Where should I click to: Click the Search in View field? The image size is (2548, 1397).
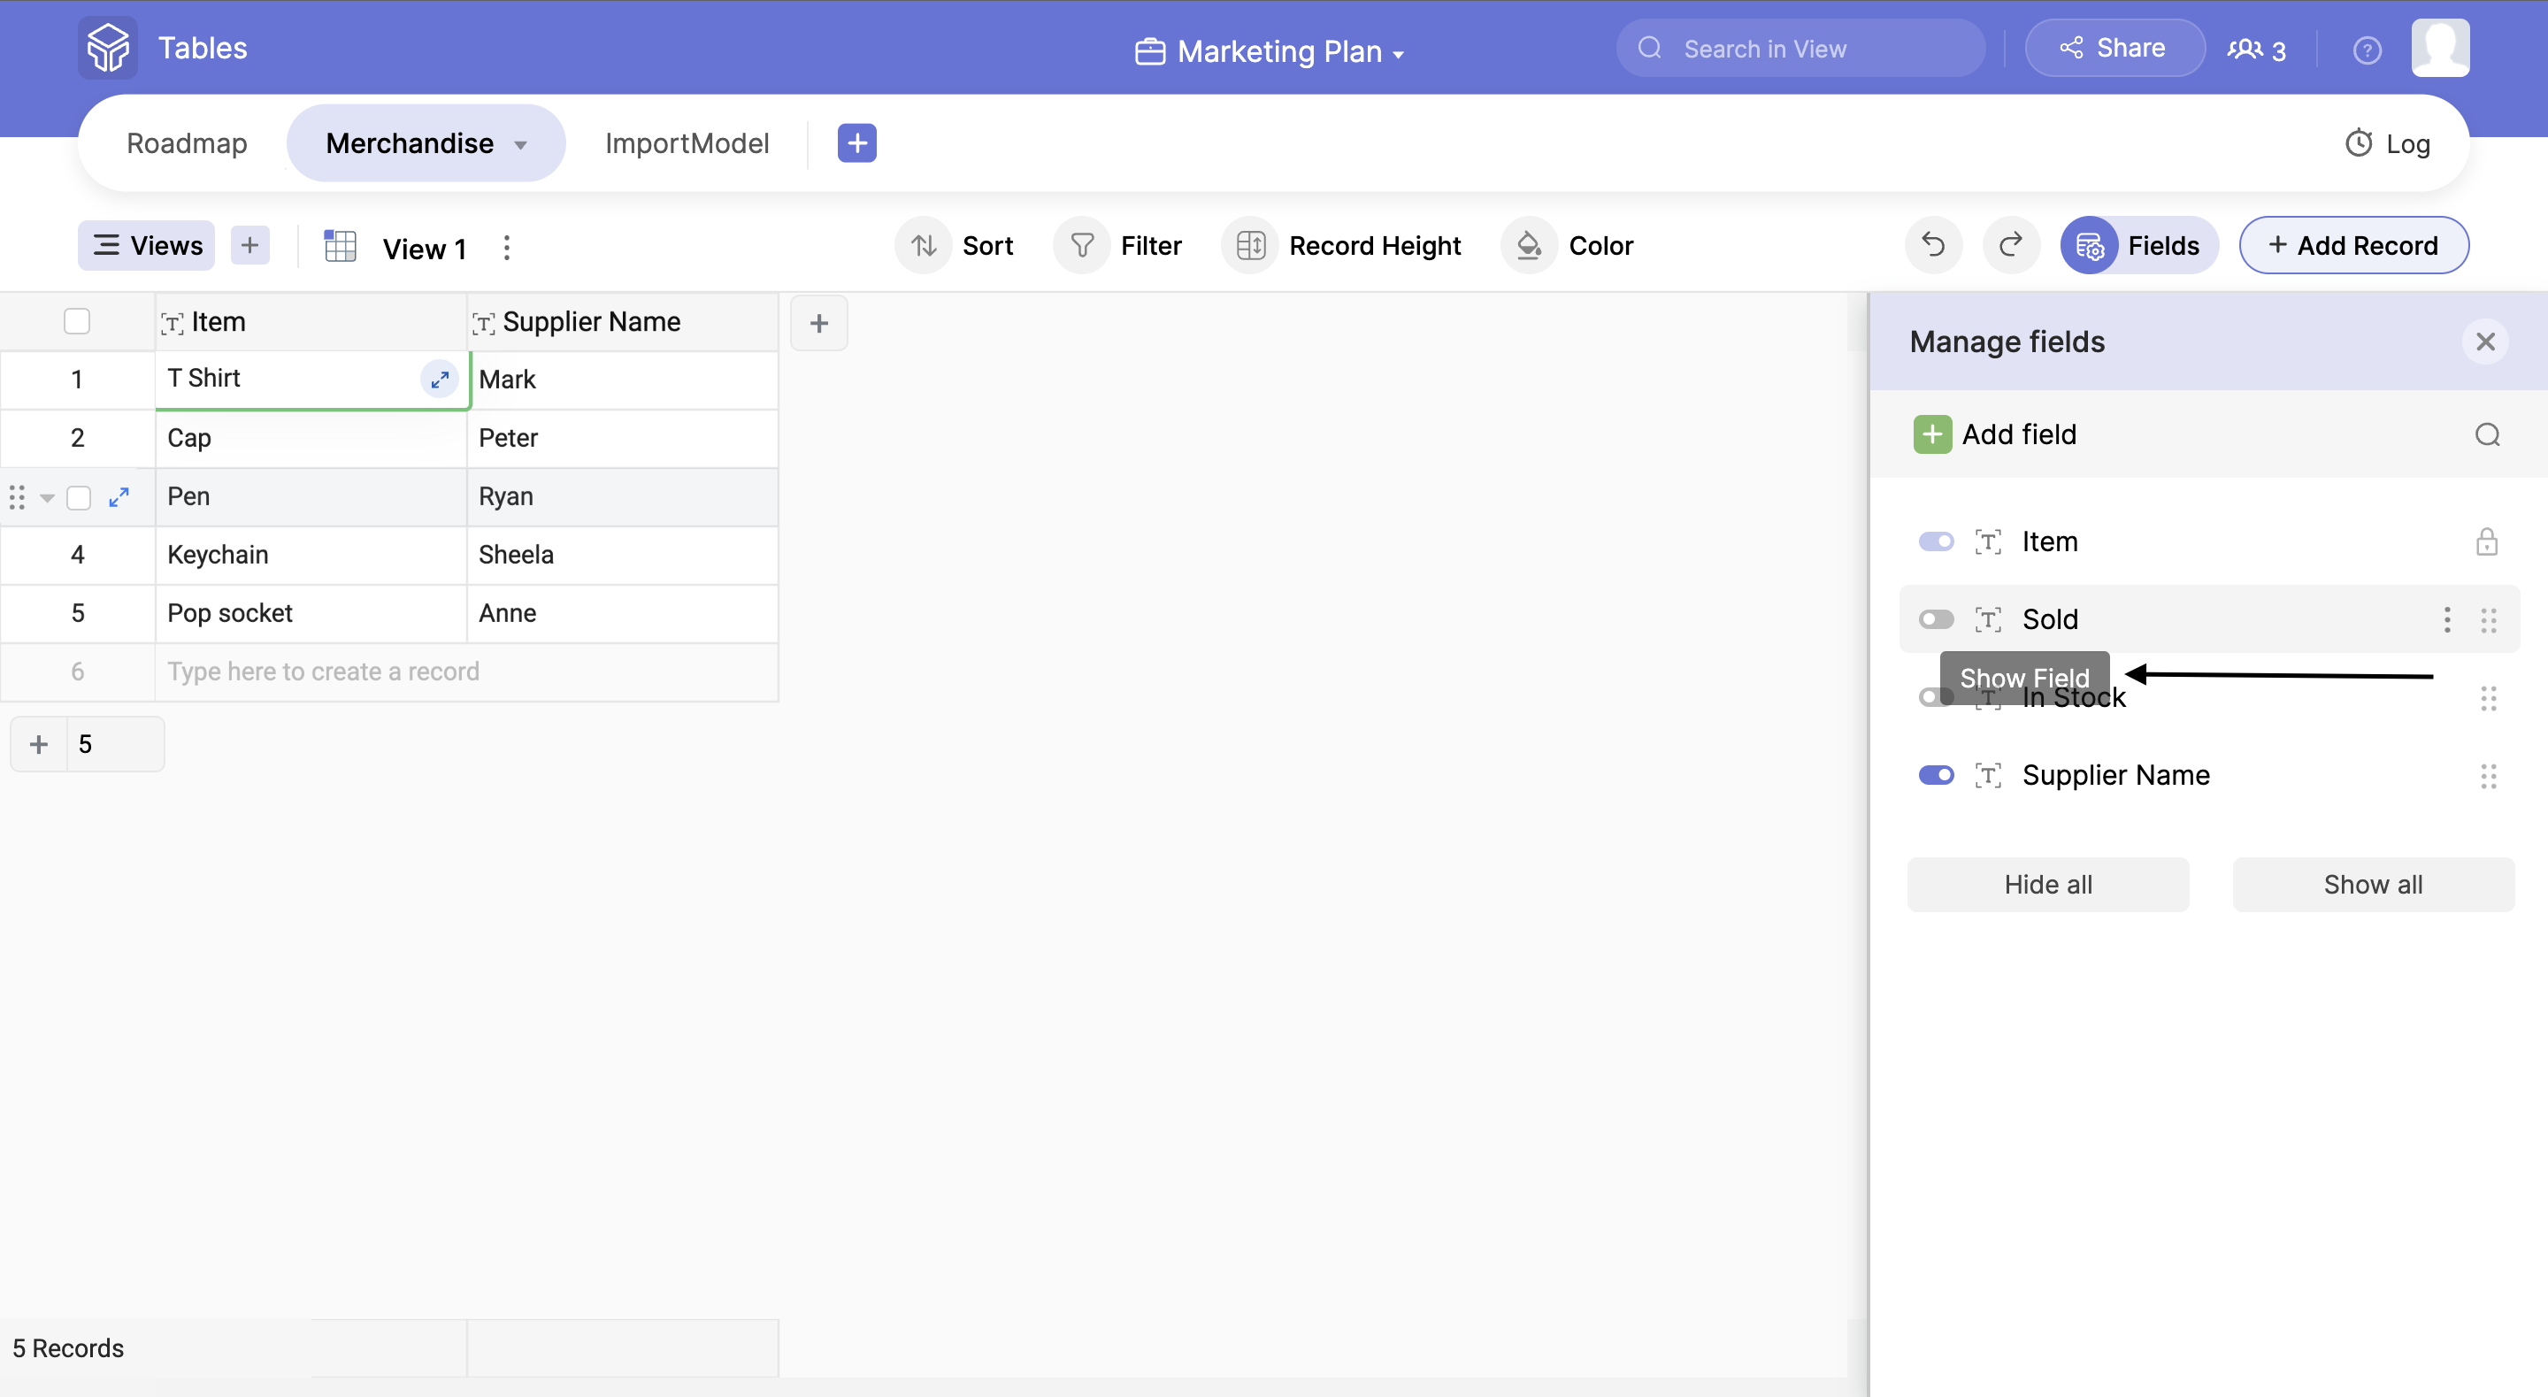(1800, 49)
